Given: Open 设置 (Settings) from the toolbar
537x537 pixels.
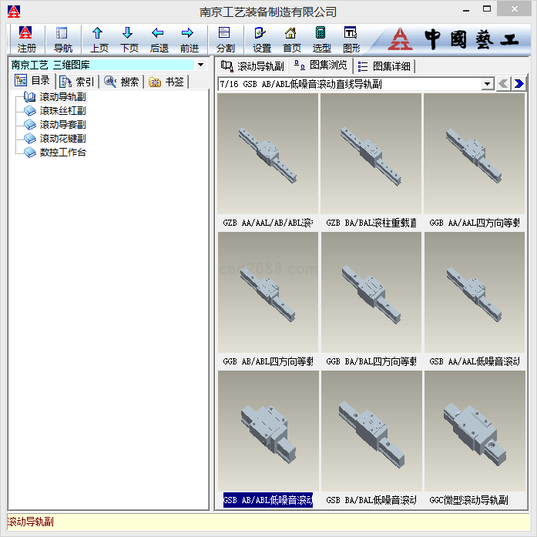Looking at the screenshot, I should pos(261,39).
